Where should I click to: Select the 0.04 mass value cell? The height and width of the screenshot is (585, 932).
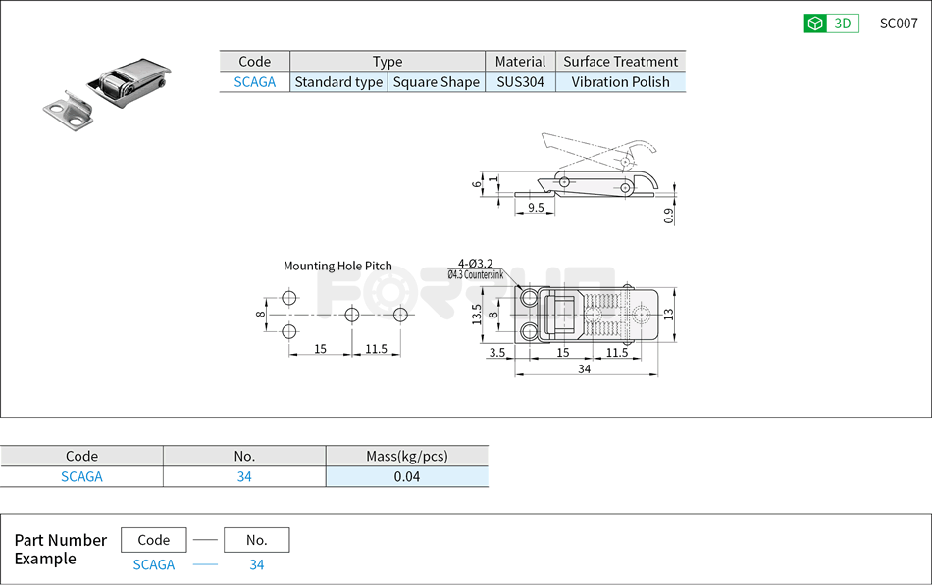(406, 477)
